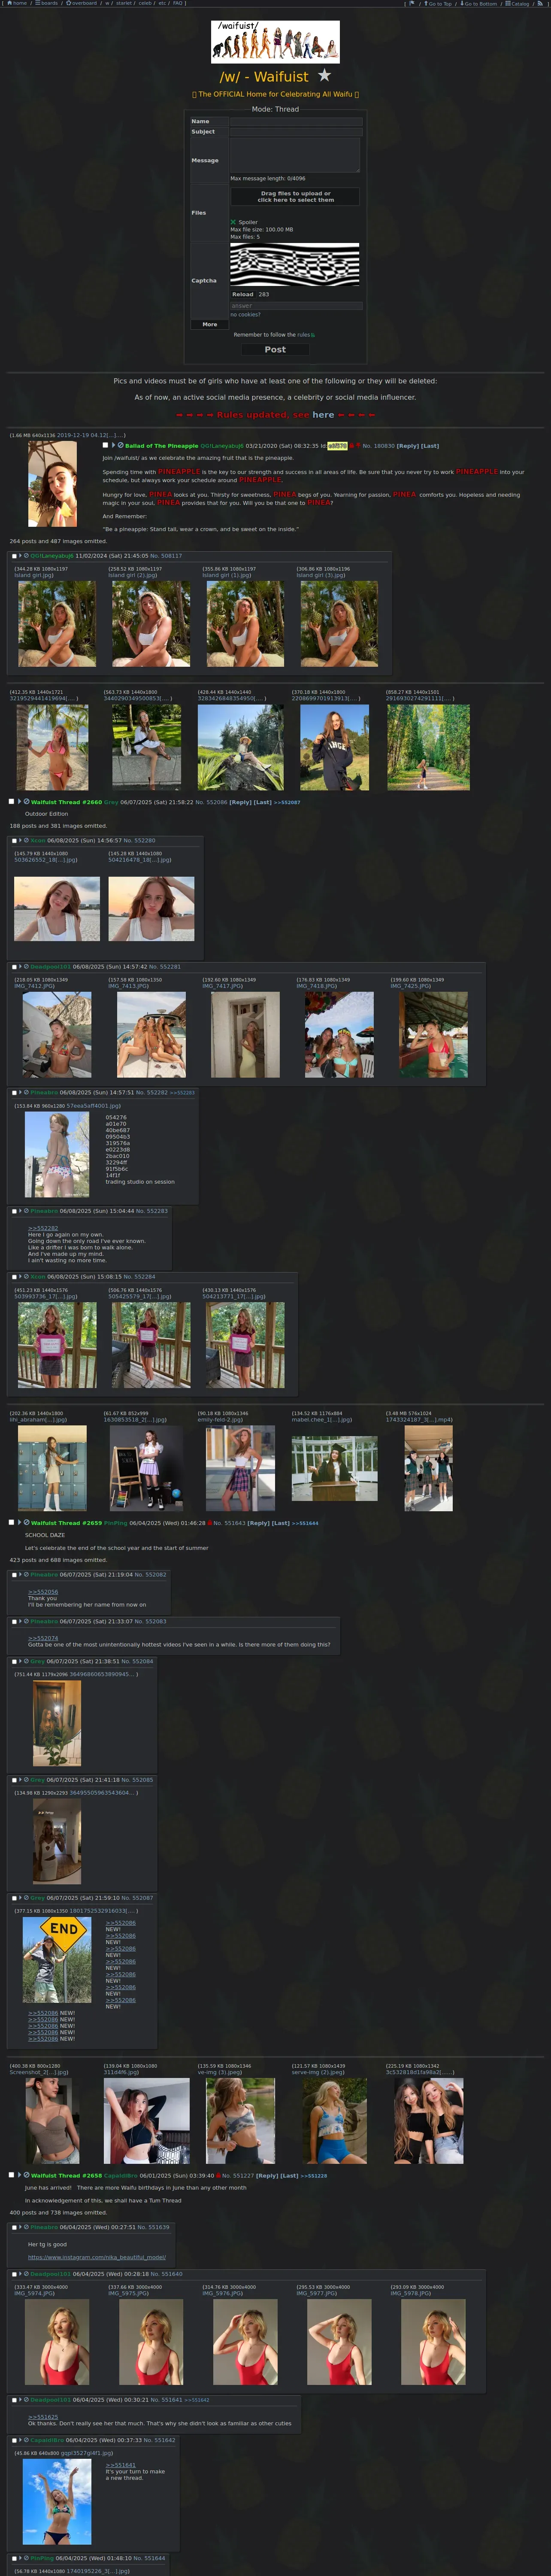Go to the celeb board link in top bar

click(x=145, y=3)
